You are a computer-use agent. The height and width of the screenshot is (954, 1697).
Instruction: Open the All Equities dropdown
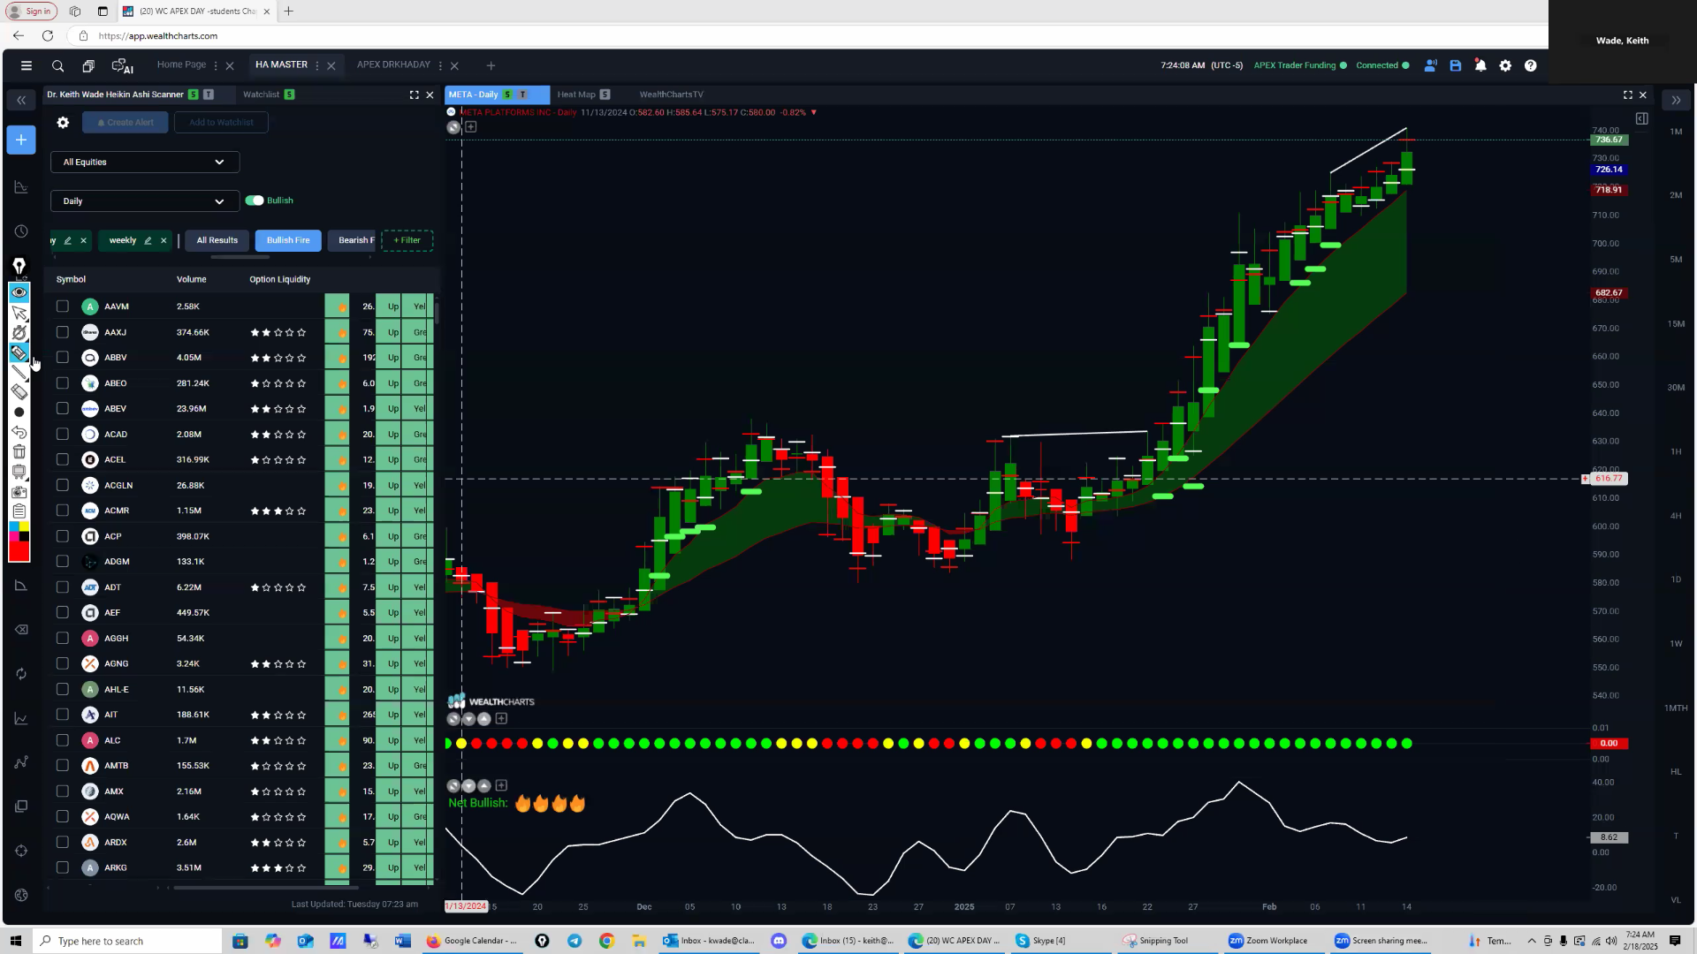[145, 163]
